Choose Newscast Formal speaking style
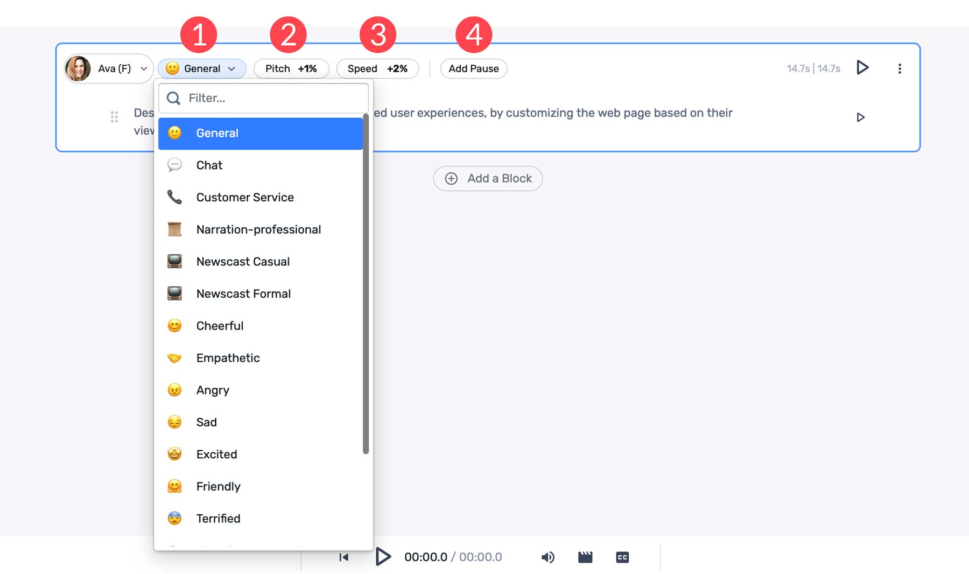Viewport: 969px width, 574px height. (243, 293)
